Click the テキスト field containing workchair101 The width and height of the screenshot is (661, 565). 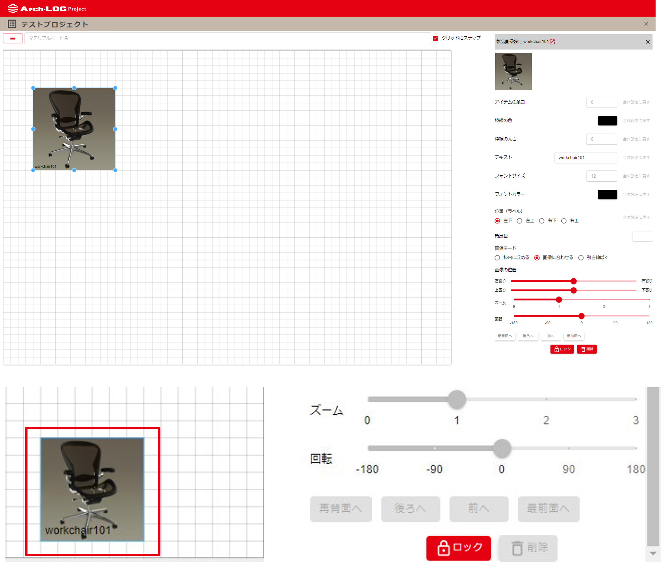(585, 158)
